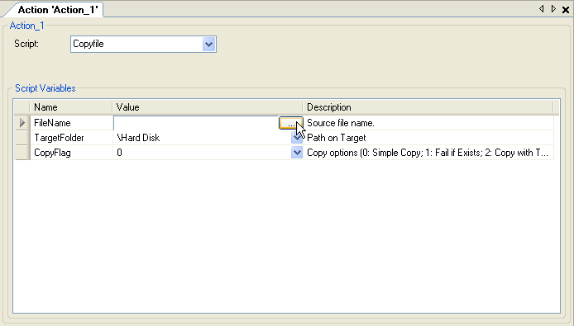The image size is (574, 326).
Task: Click the 'TargetFolder' name cell
Action: [x=71, y=138]
